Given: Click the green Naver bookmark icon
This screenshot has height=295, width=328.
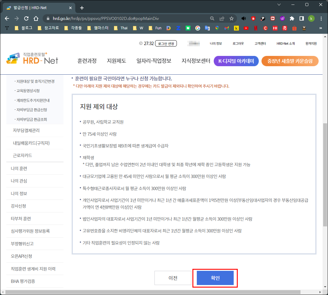Looking at the screenshot, I should click(x=188, y=28).
